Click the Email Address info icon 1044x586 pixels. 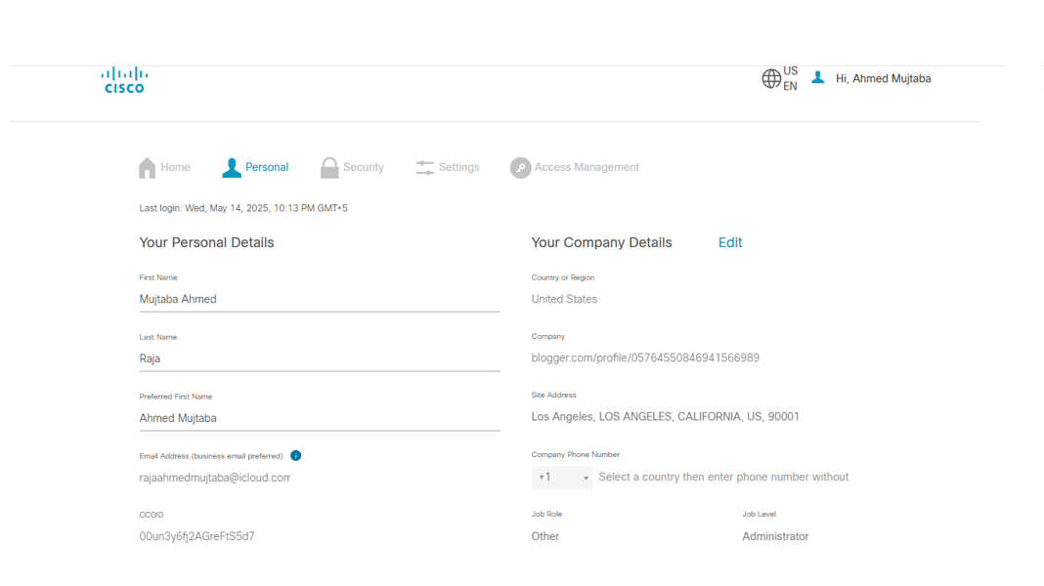point(296,456)
